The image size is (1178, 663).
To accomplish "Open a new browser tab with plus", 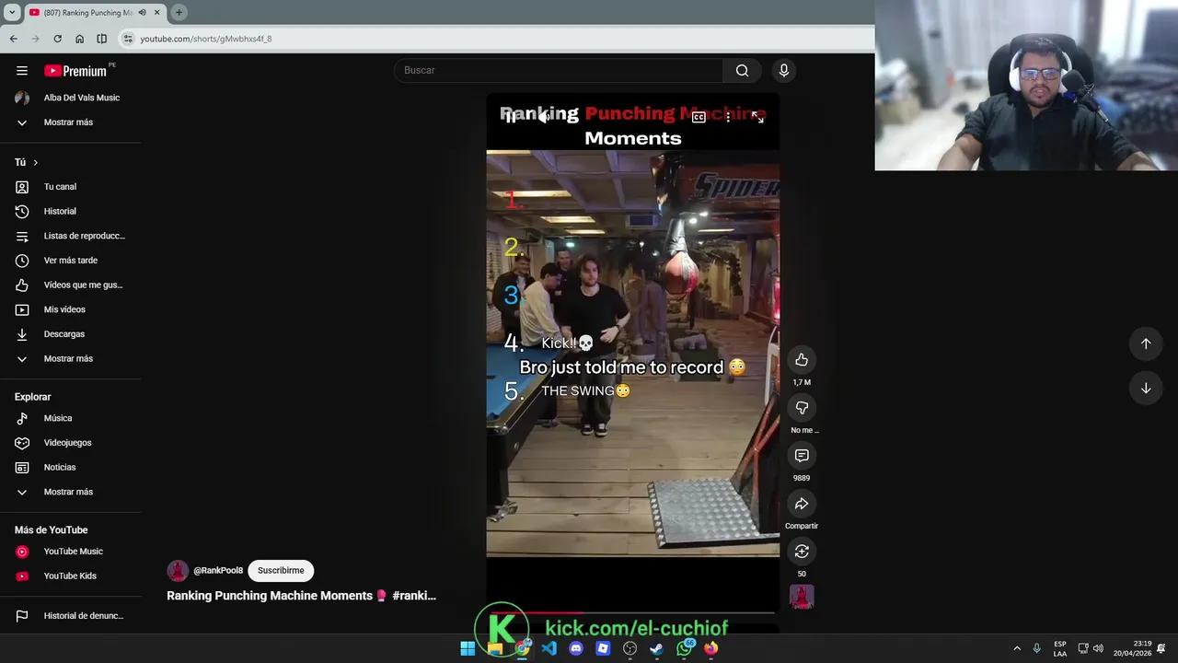I will click(179, 13).
